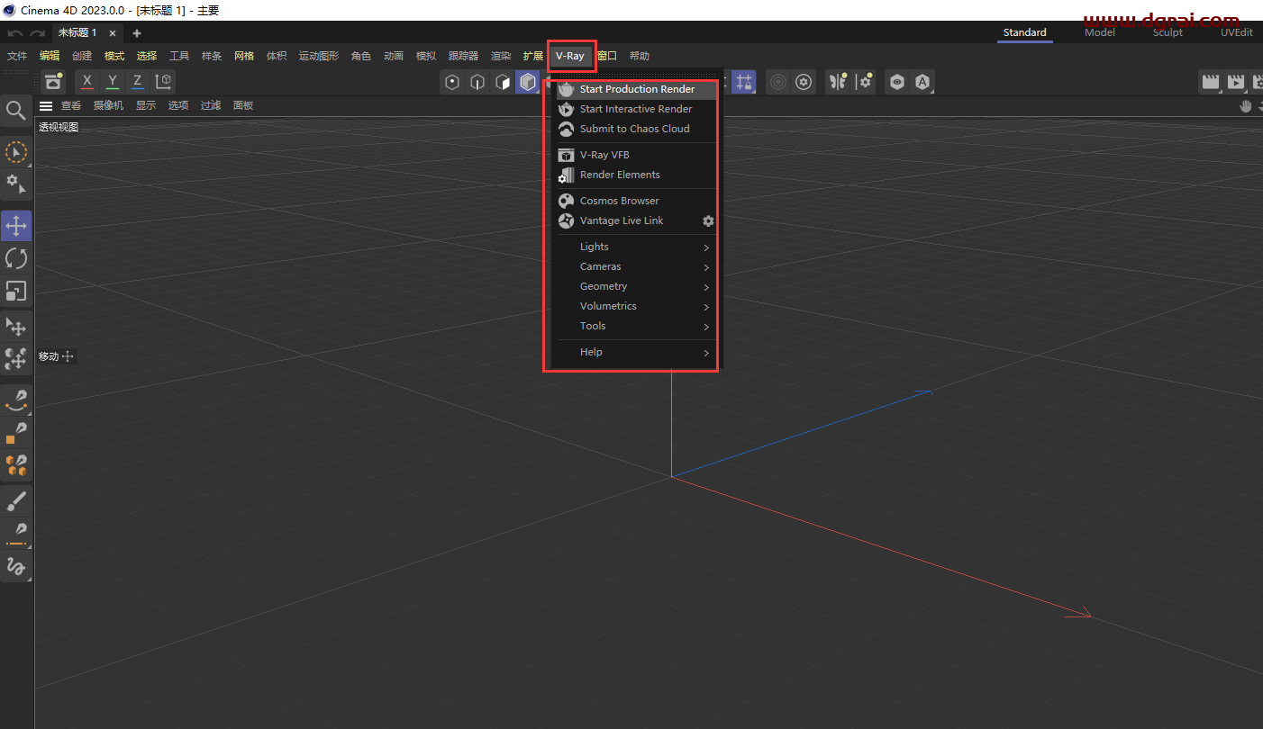1263x729 pixels.
Task: Open viewport 摄像机 menu
Action: [x=109, y=106]
